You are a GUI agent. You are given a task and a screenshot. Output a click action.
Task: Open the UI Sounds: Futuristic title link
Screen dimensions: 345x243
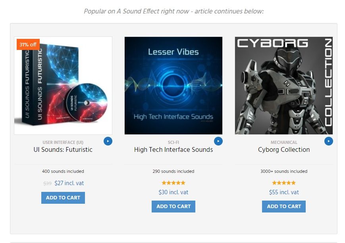(63, 149)
